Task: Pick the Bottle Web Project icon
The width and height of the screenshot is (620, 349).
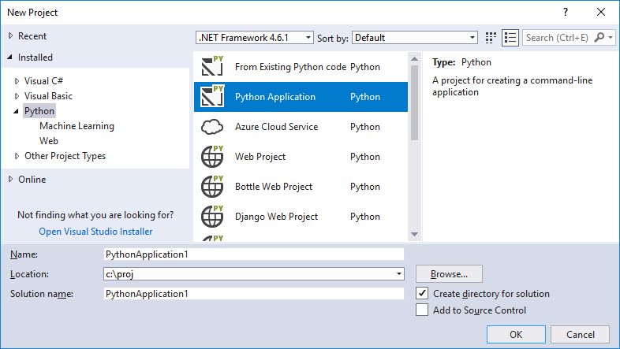Action: [x=212, y=187]
